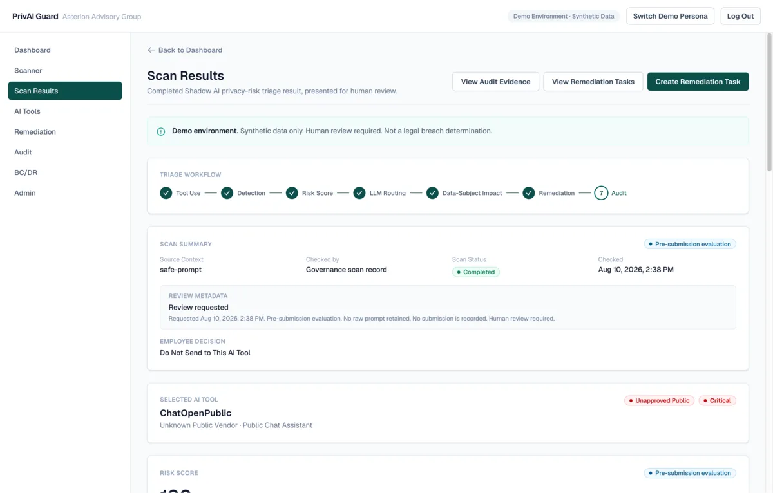Click the Audit step label

pyautogui.click(x=619, y=193)
